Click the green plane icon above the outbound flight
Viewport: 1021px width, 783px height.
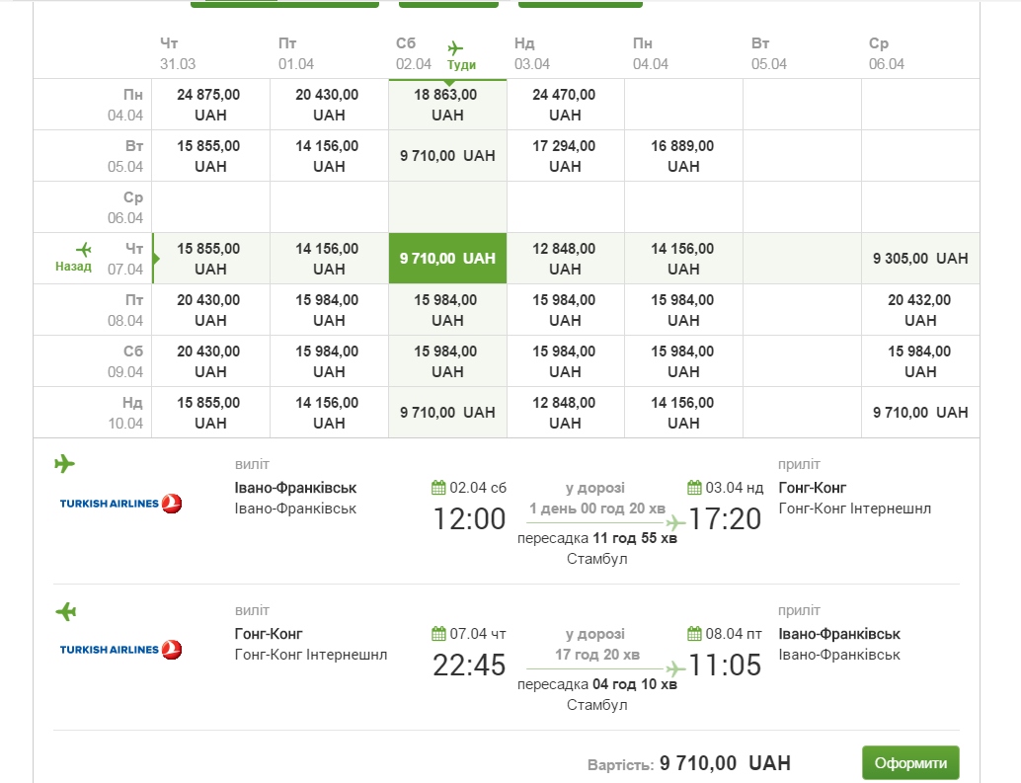pyautogui.click(x=65, y=464)
